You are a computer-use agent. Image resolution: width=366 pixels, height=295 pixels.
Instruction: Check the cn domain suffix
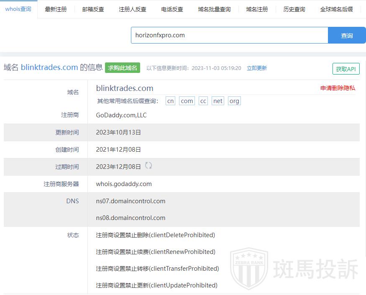coord(170,101)
